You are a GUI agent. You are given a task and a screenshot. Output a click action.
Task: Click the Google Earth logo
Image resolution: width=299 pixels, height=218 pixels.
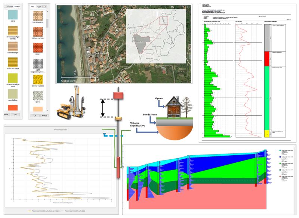point(68,81)
